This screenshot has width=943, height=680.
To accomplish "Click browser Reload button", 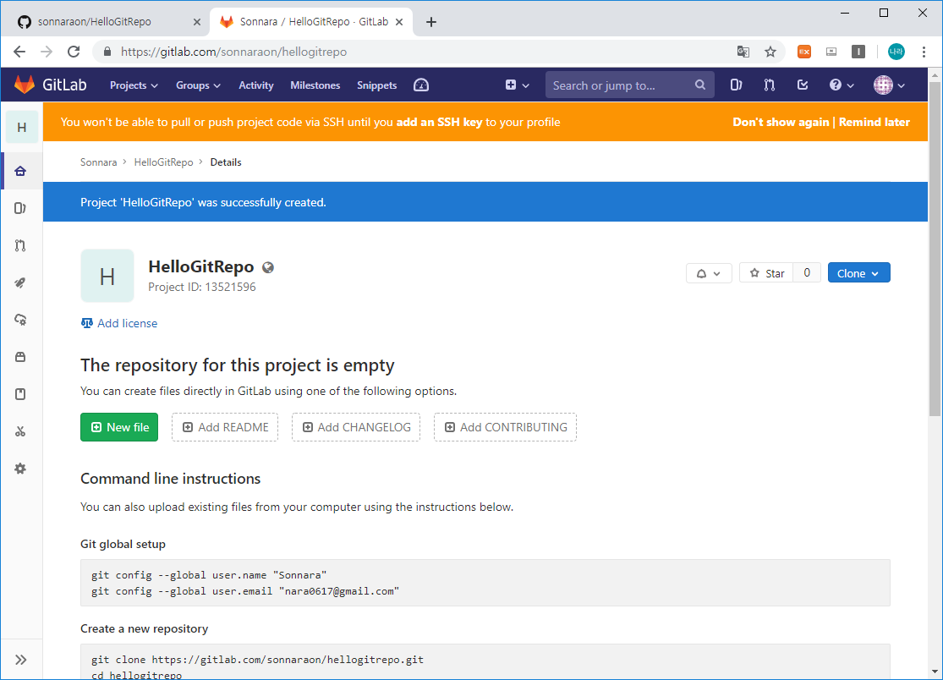I will click(x=74, y=52).
